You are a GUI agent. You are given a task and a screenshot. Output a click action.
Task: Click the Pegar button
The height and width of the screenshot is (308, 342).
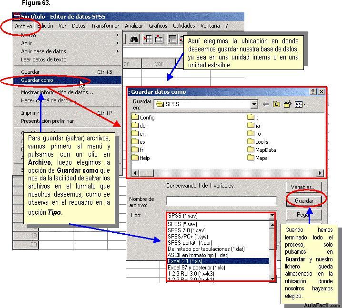click(x=304, y=215)
